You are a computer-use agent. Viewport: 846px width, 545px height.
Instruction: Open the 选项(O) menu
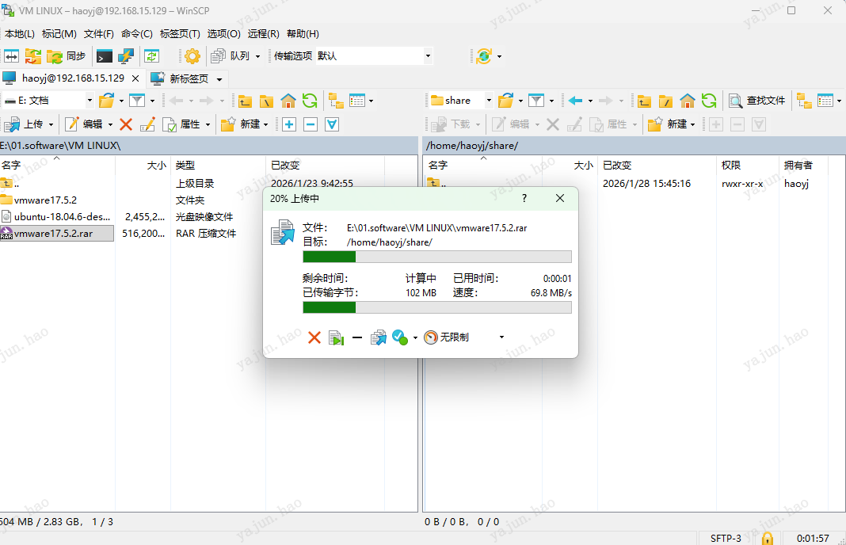point(223,33)
